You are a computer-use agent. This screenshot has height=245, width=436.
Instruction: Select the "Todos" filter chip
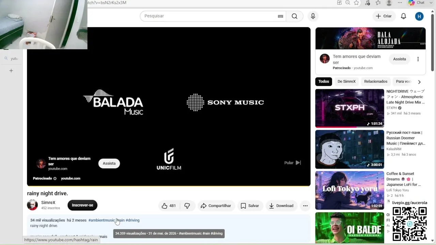(324, 82)
